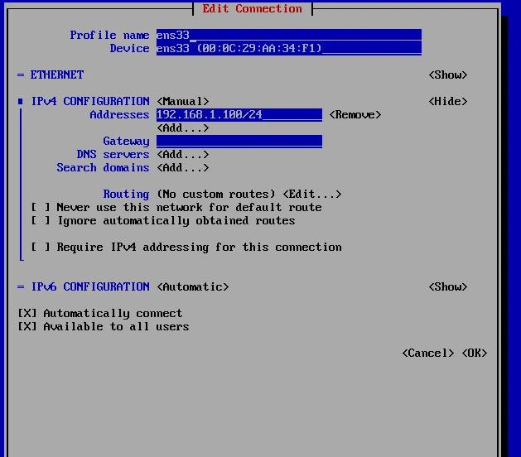Confirm changes with the OK button

pyautogui.click(x=475, y=353)
